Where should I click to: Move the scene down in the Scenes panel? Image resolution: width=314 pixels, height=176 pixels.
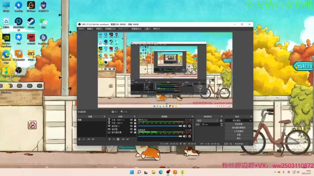pos(93,139)
